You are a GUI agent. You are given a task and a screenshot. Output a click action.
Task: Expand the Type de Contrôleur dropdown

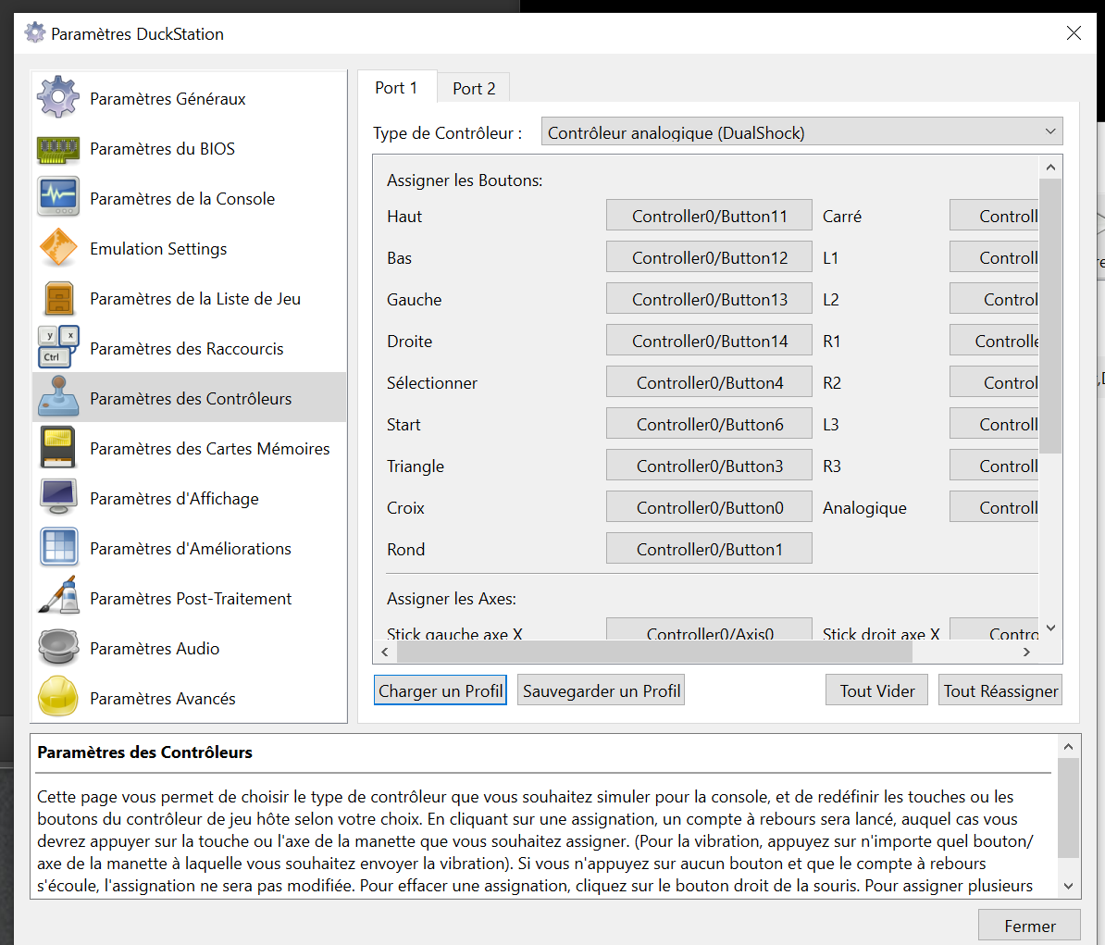[802, 131]
